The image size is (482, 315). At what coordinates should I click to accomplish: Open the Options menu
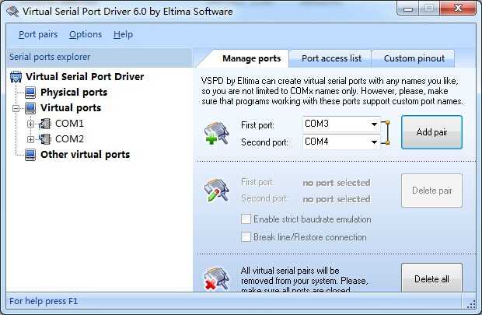pos(86,34)
